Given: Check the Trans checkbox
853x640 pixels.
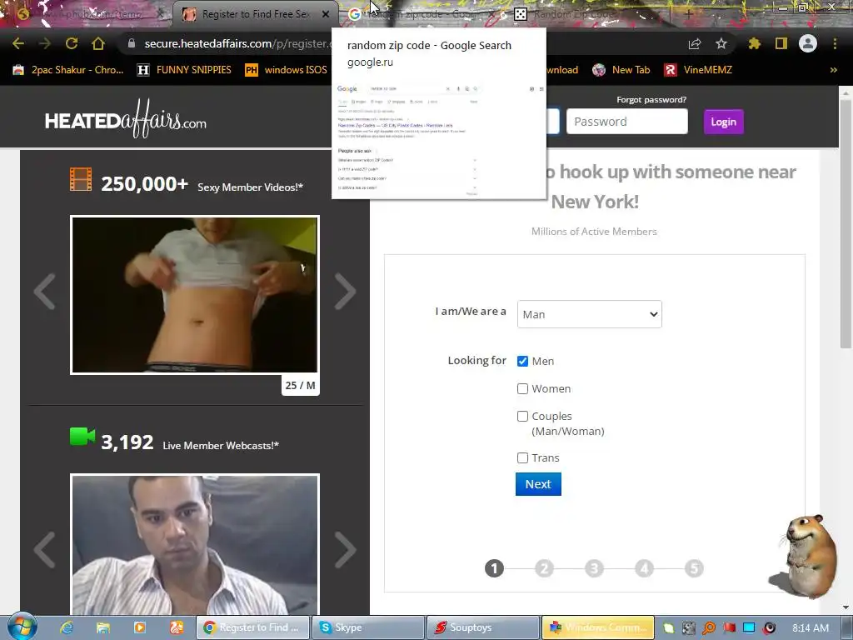Looking at the screenshot, I should [x=522, y=457].
